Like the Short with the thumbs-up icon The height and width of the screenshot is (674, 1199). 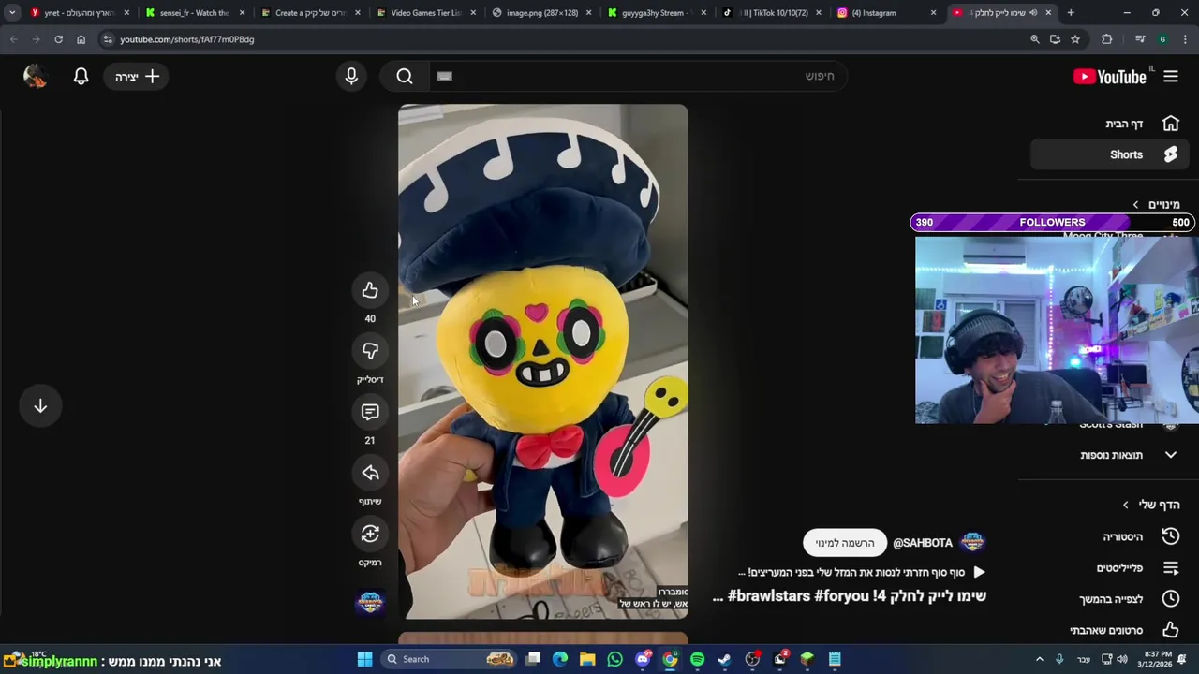(370, 290)
